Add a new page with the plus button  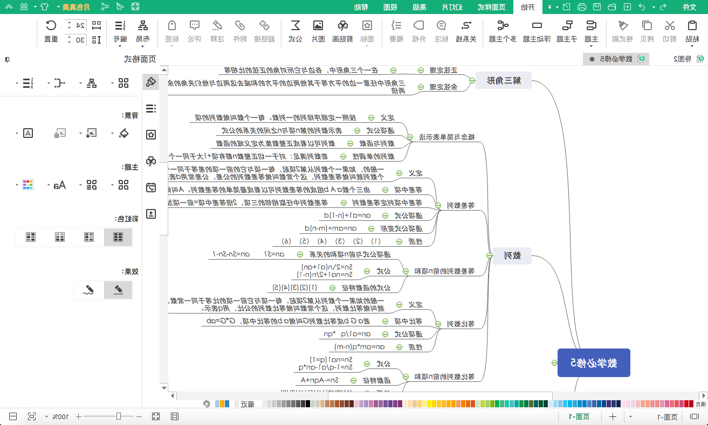(613, 416)
